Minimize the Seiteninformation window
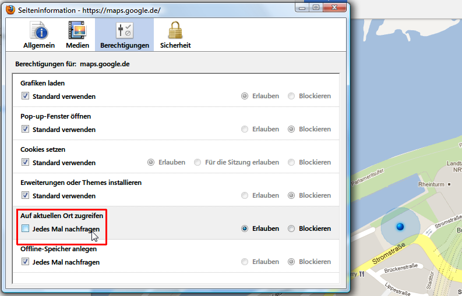This screenshot has width=462, height=296. coord(302,8)
